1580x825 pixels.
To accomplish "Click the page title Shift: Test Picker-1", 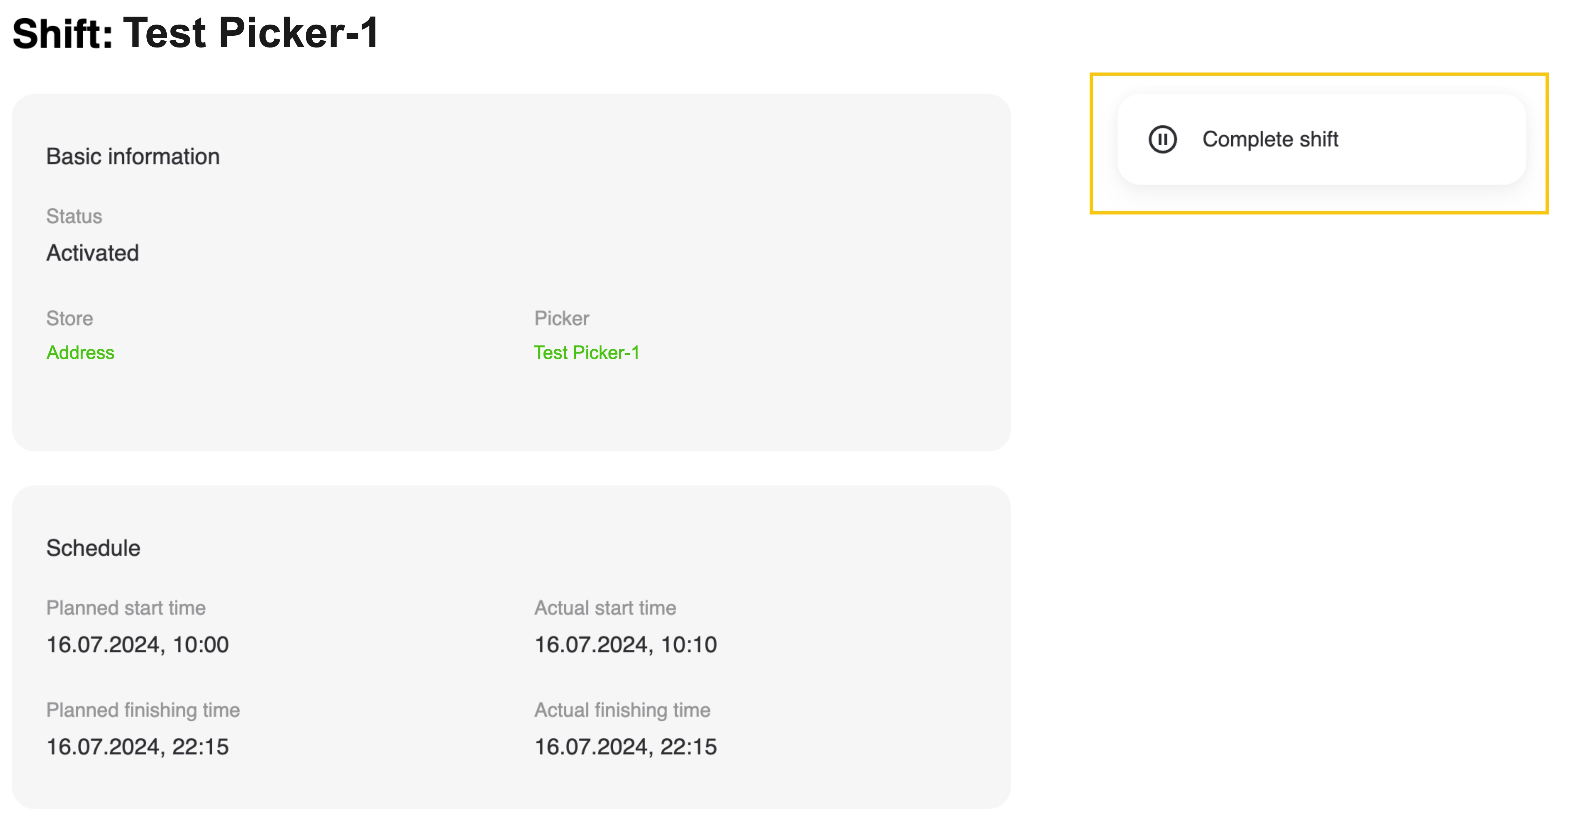I will tap(196, 33).
